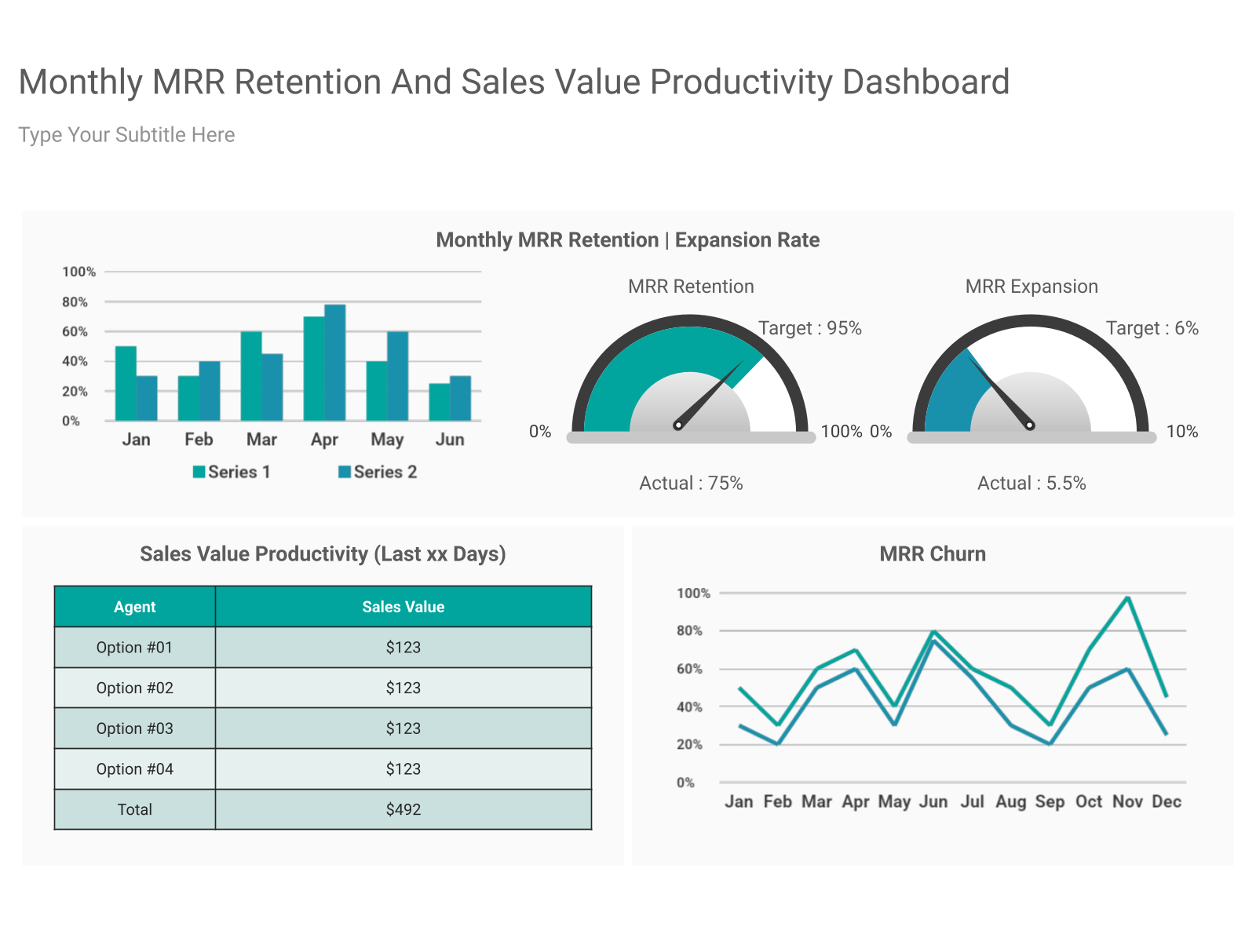
Task: Select the Nov peak on churn line
Action: coord(1128,598)
